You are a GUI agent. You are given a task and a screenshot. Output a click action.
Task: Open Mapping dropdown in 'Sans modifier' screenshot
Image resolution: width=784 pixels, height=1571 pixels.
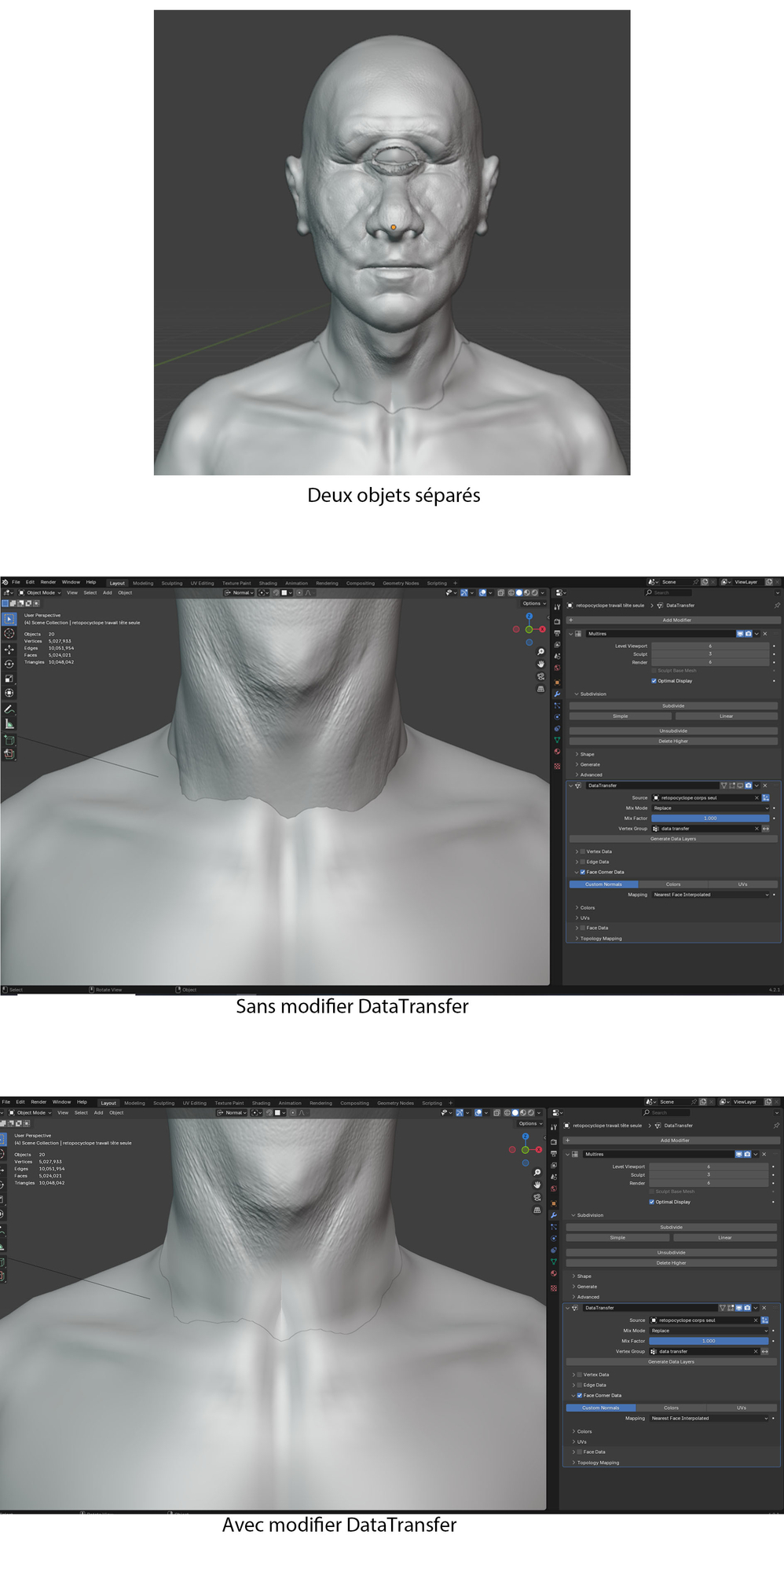coord(710,895)
